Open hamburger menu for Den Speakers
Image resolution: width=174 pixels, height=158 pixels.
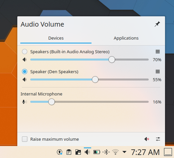click(x=158, y=72)
